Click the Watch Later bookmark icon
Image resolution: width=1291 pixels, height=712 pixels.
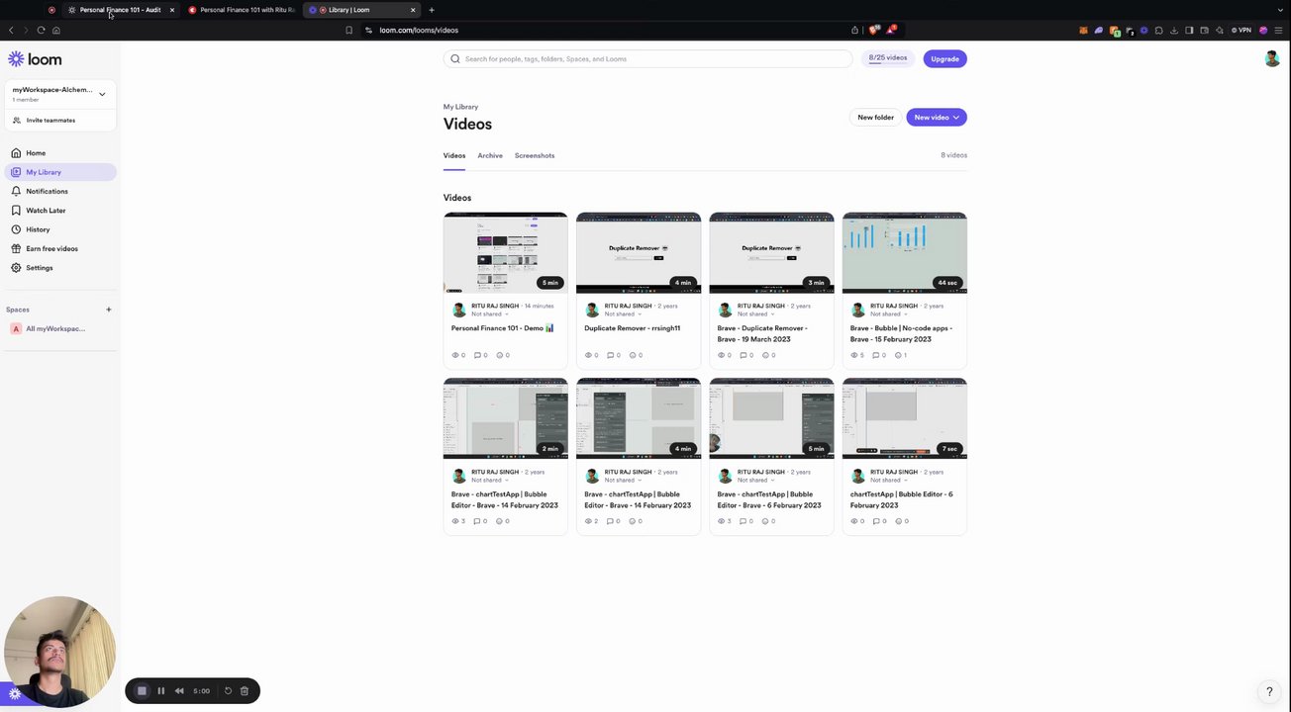(16, 211)
